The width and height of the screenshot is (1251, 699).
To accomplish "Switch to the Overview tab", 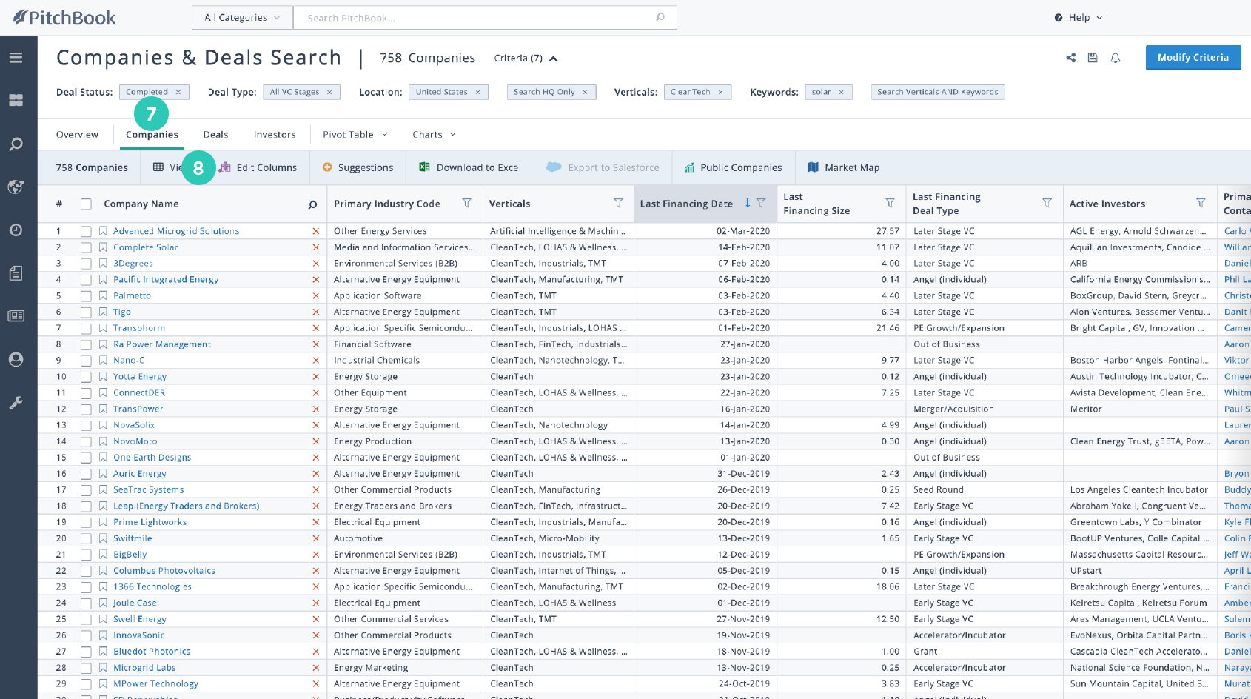I will [x=77, y=134].
